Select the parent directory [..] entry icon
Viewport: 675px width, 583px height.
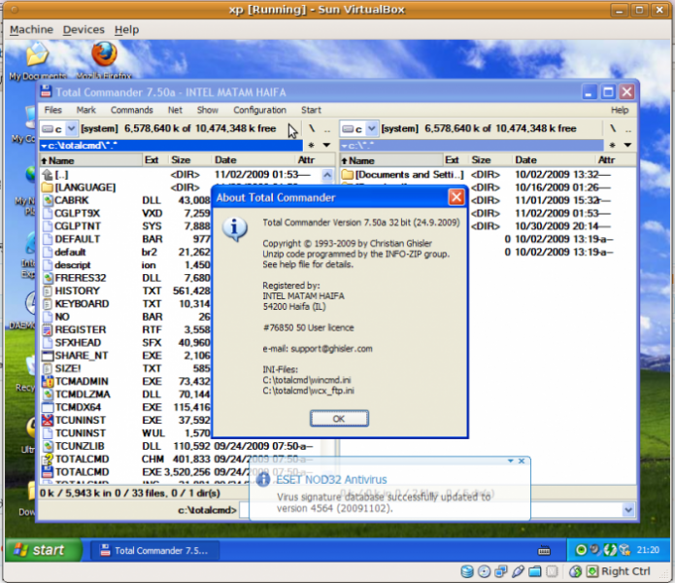click(x=48, y=174)
